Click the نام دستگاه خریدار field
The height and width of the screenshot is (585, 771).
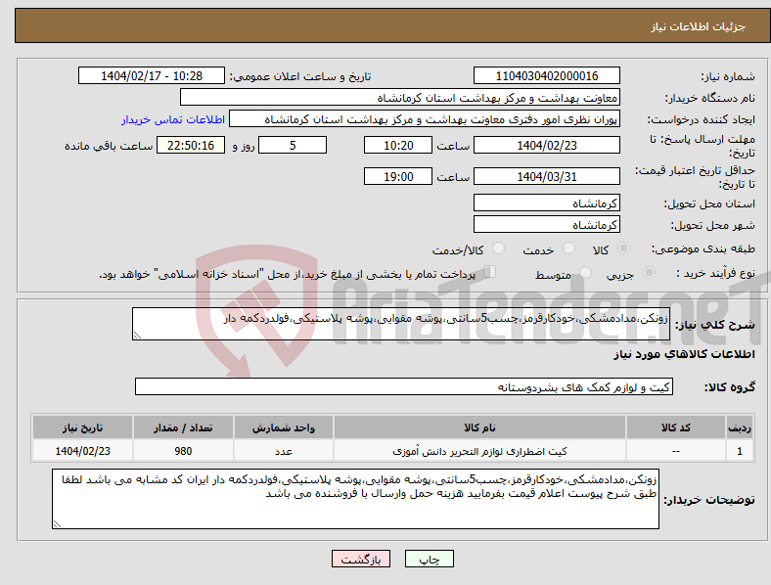400,97
